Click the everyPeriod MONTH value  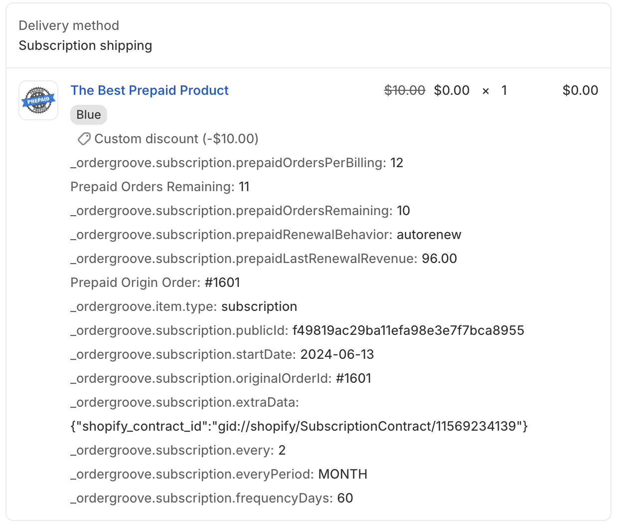click(343, 474)
